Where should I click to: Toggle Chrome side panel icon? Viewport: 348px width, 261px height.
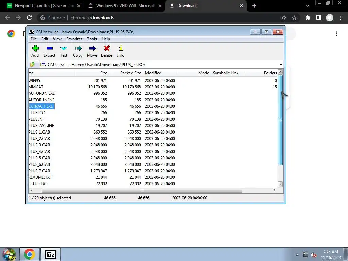click(x=319, y=18)
